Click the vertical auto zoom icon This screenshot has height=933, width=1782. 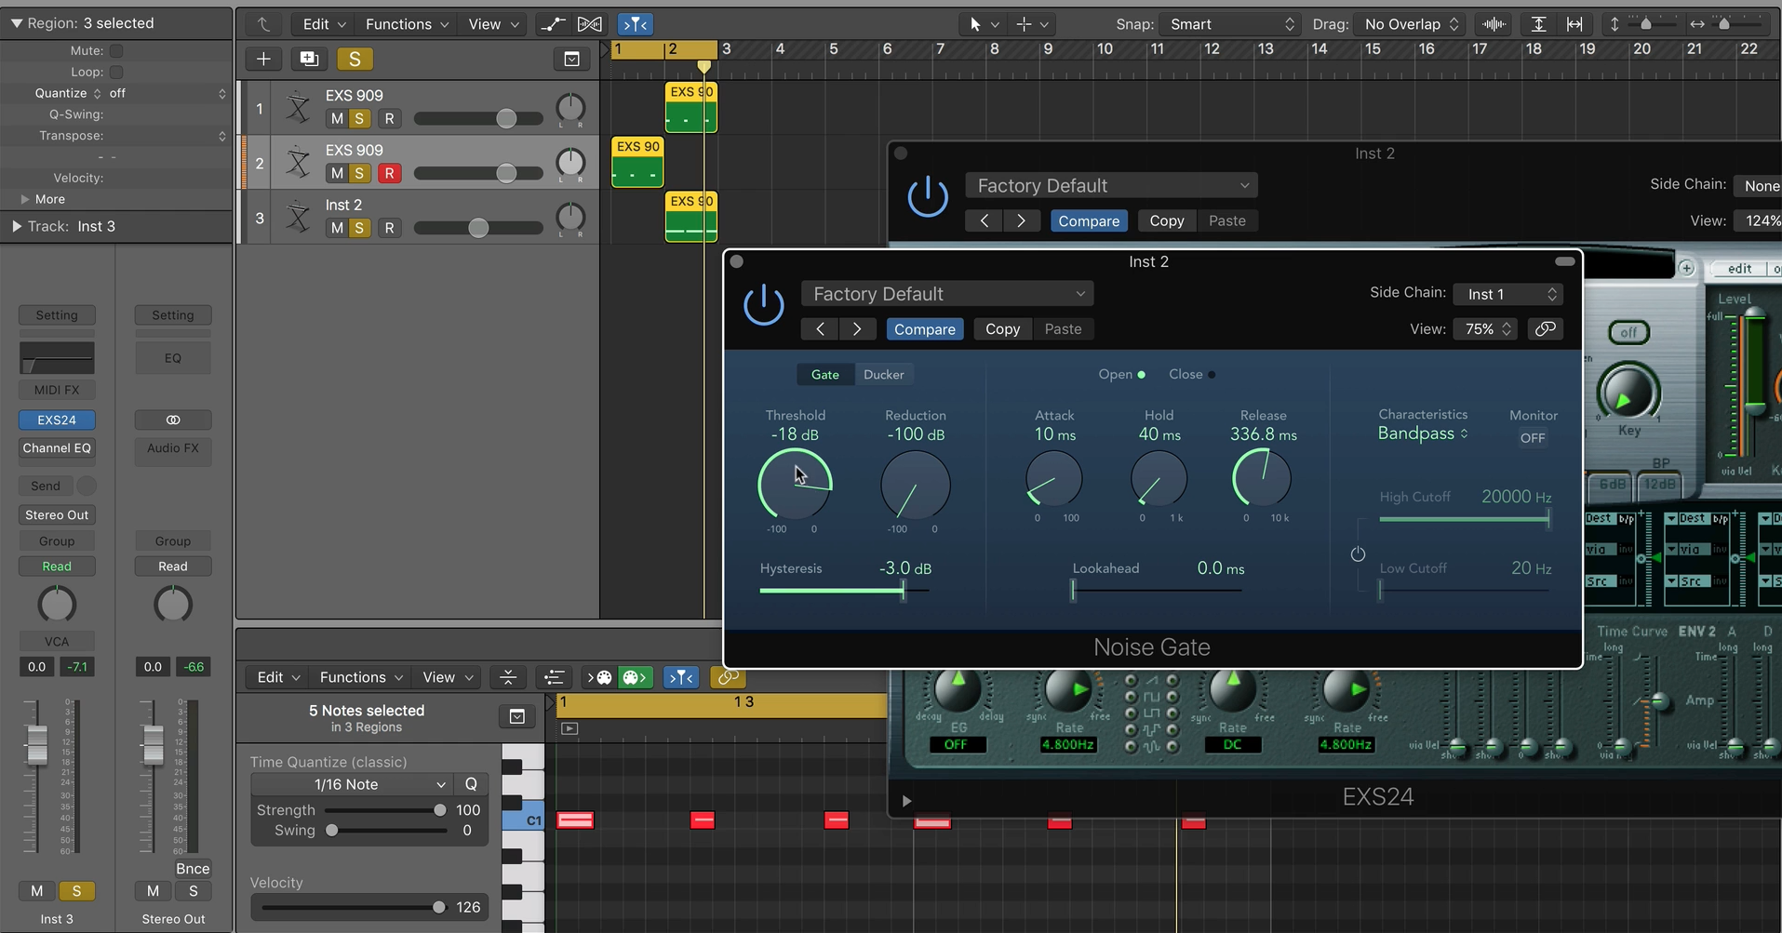pos(1539,24)
